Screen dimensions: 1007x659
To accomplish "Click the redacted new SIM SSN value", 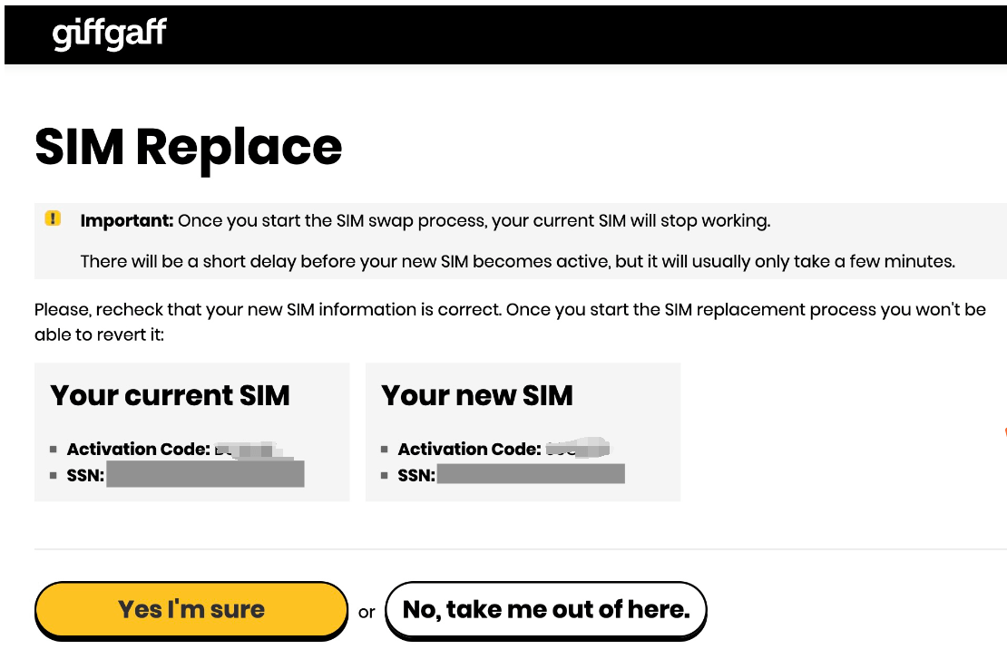I will click(x=531, y=473).
